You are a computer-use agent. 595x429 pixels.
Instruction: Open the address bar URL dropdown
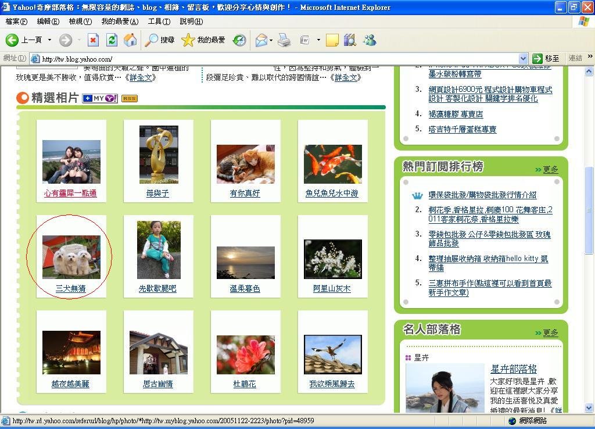[524, 59]
